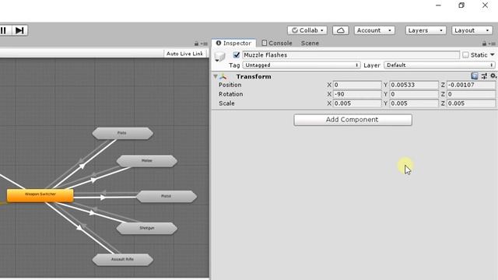Viewport: 498px width, 280px height.
Task: Open the Inspector panel options menu icon
Action: coord(493,44)
